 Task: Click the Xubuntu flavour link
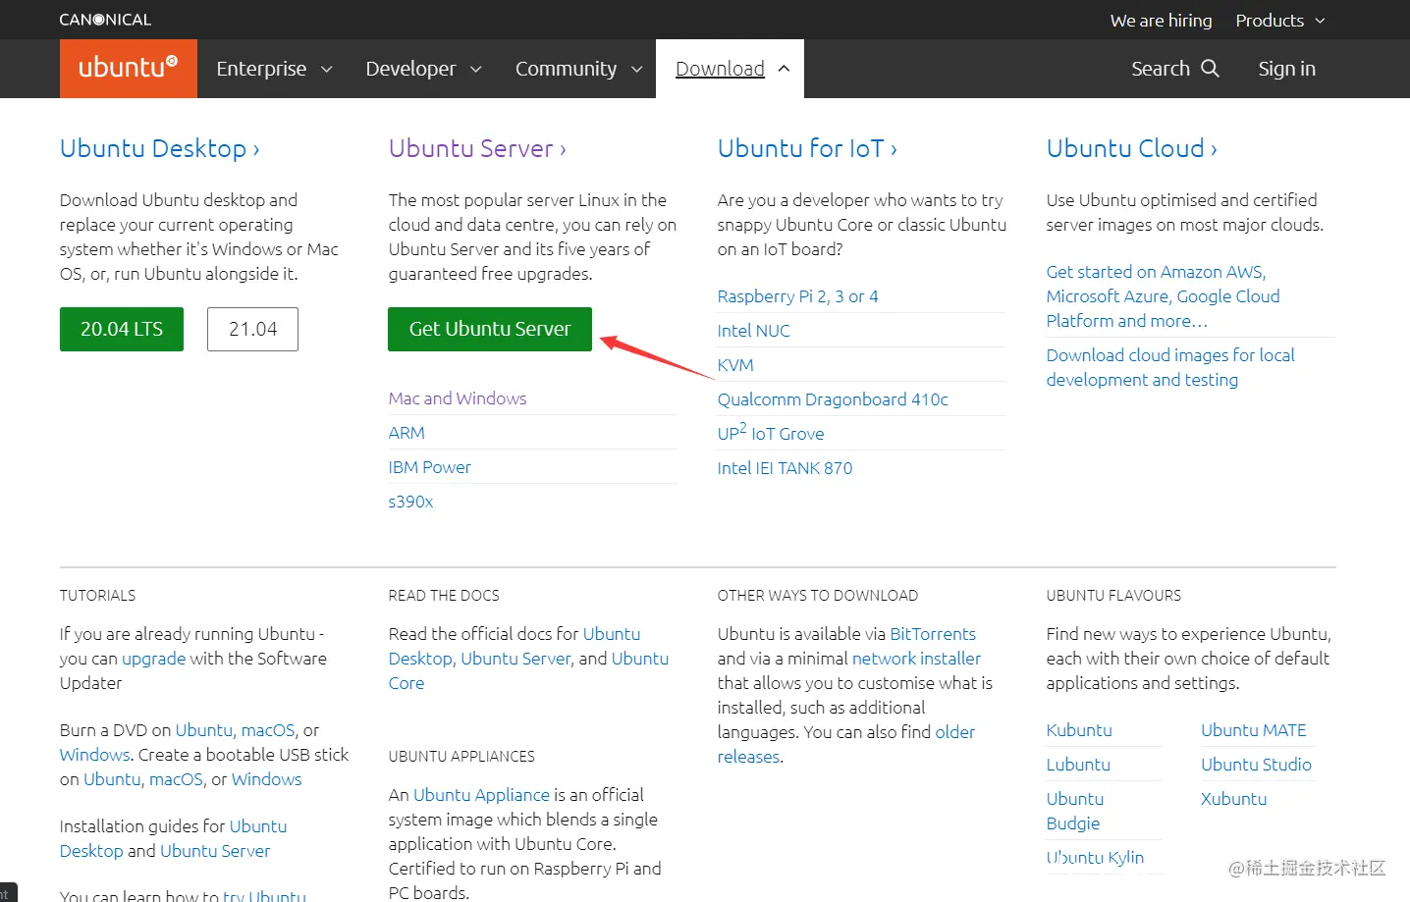[x=1233, y=799]
